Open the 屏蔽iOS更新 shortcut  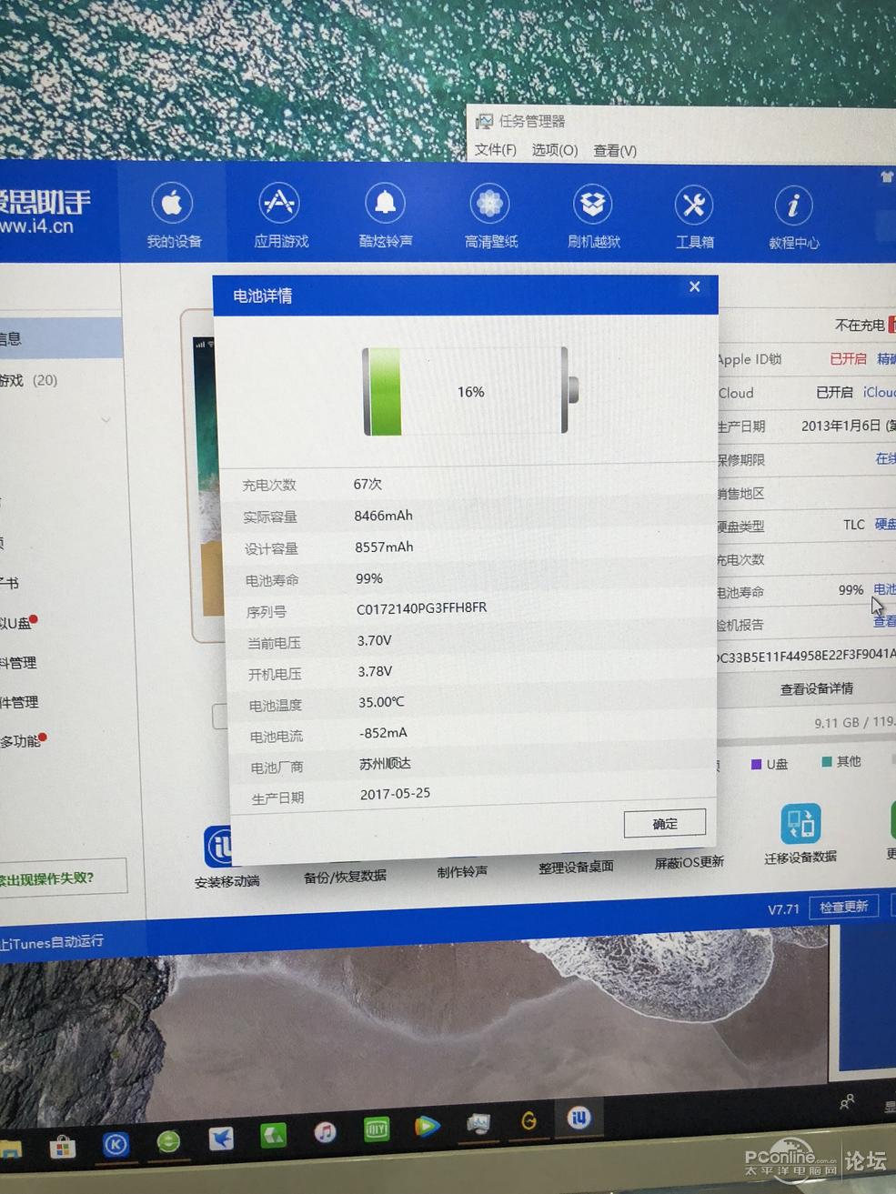[690, 862]
